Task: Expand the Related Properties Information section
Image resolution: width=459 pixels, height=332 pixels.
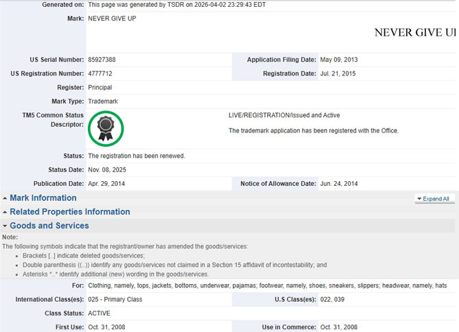Action: [x=69, y=212]
